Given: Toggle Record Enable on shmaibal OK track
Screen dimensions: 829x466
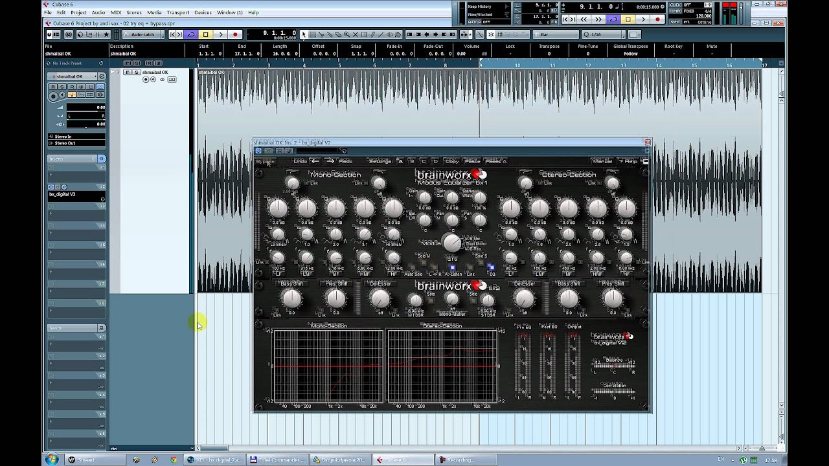Looking at the screenshot, I should point(146,79).
